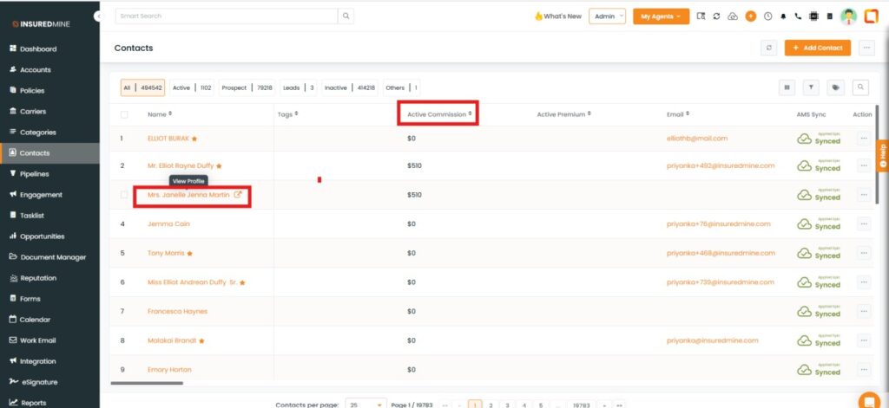
Task: Click the filter icon above the table
Action: (x=812, y=87)
